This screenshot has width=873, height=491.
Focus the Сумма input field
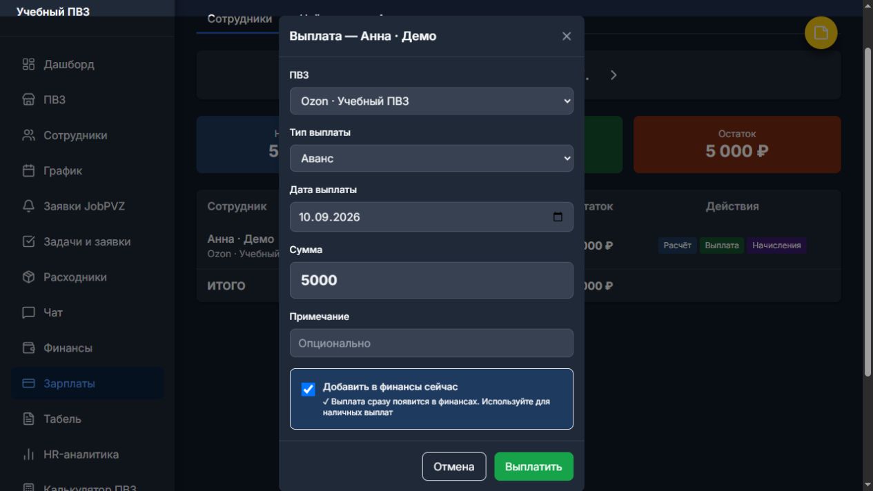coord(431,280)
